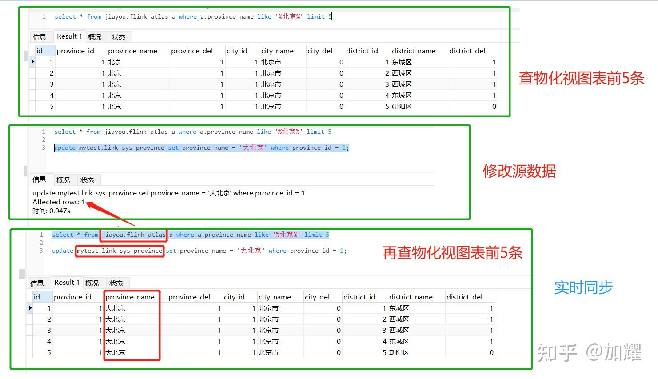Click the Affected rows: 1 message text
The height and width of the screenshot is (379, 658).
click(58, 202)
